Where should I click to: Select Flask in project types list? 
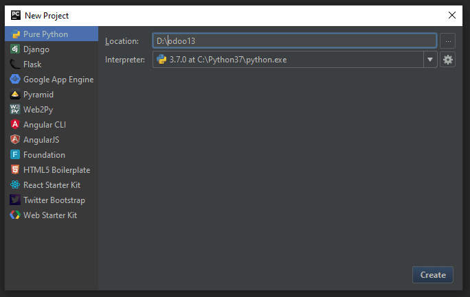[32, 64]
